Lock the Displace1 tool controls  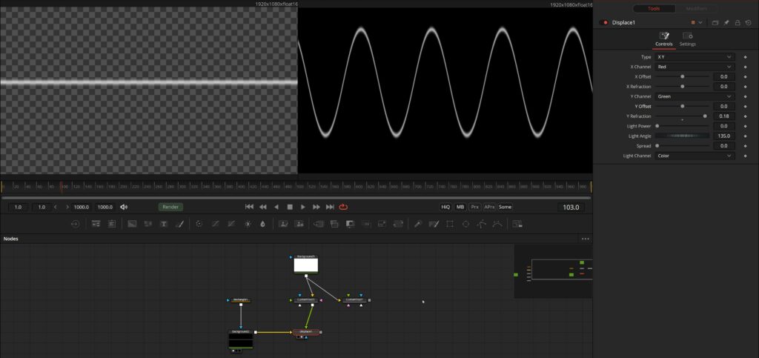pyautogui.click(x=738, y=23)
